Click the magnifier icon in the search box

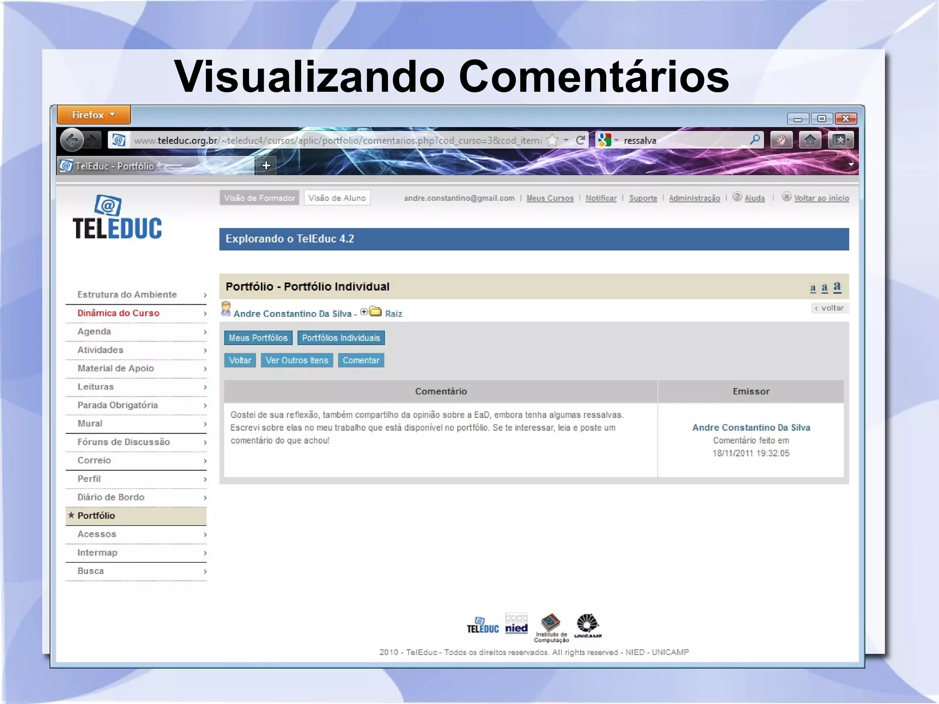754,140
